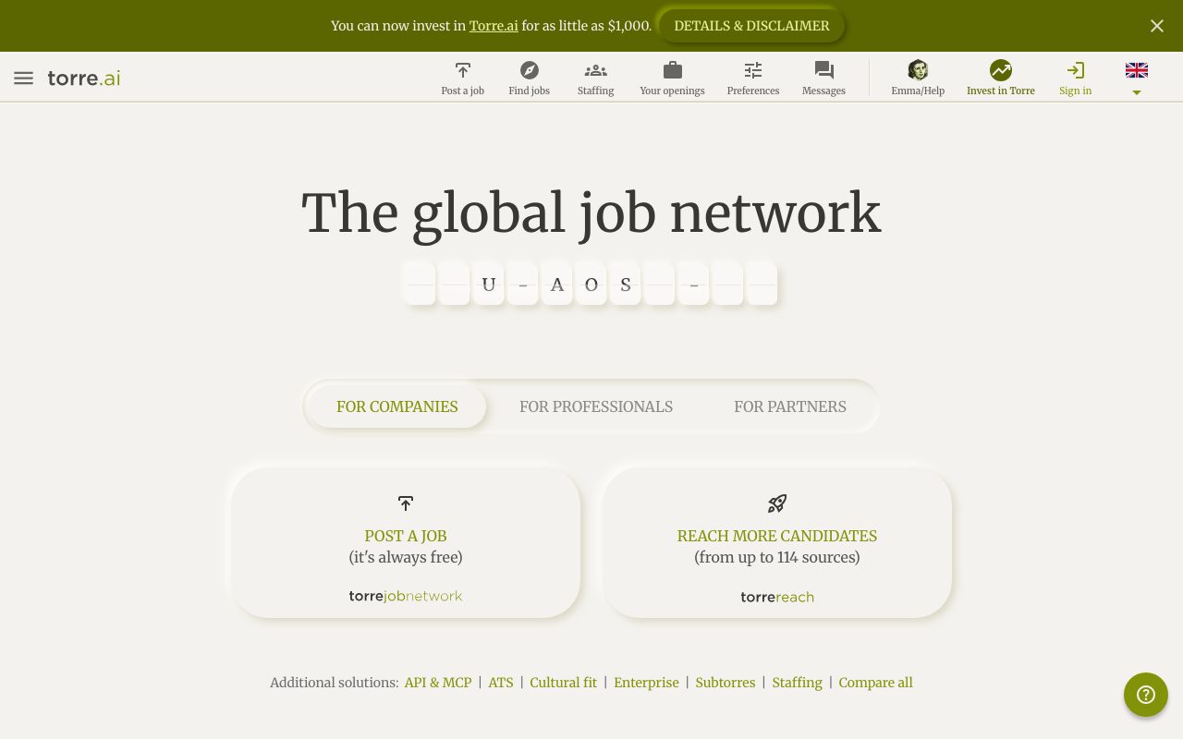Open the Find jobs compass icon

(530, 70)
